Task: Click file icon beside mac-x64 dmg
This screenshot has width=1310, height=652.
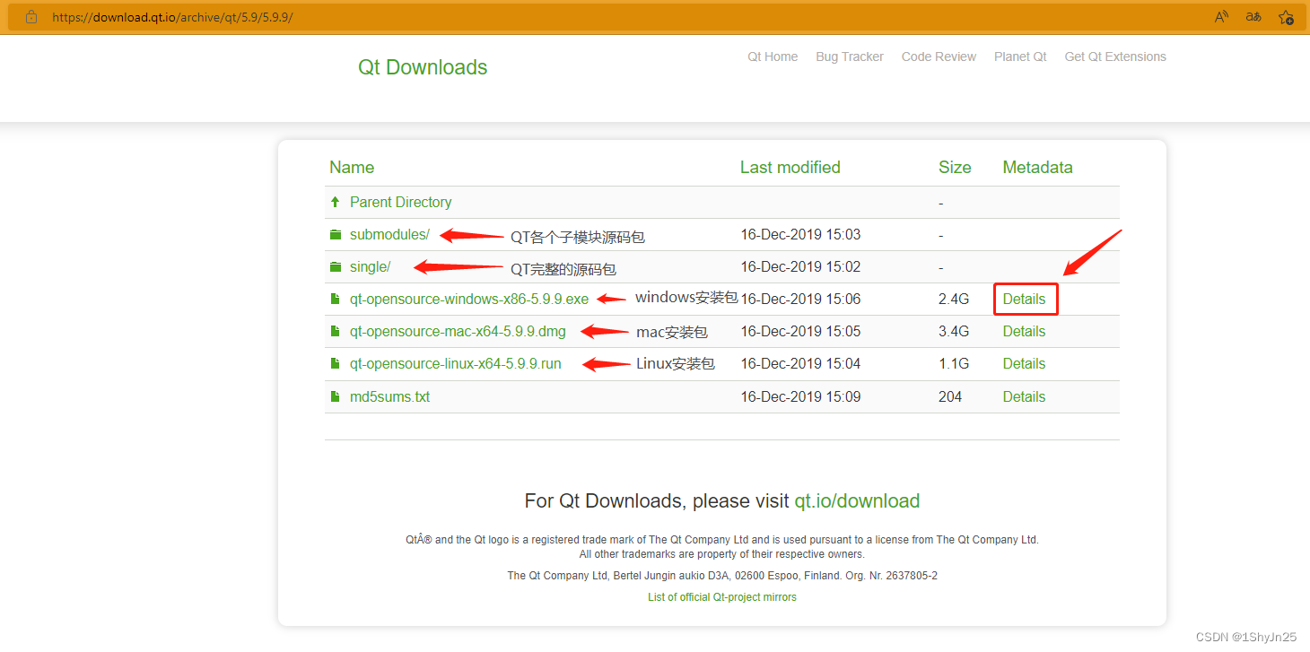Action: [x=335, y=332]
